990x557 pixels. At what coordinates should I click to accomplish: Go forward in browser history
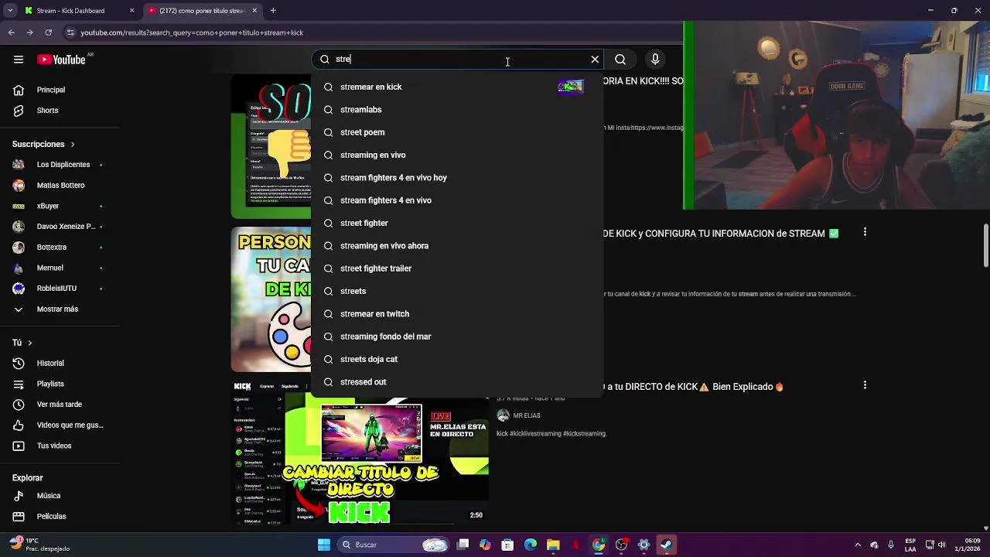[29, 32]
